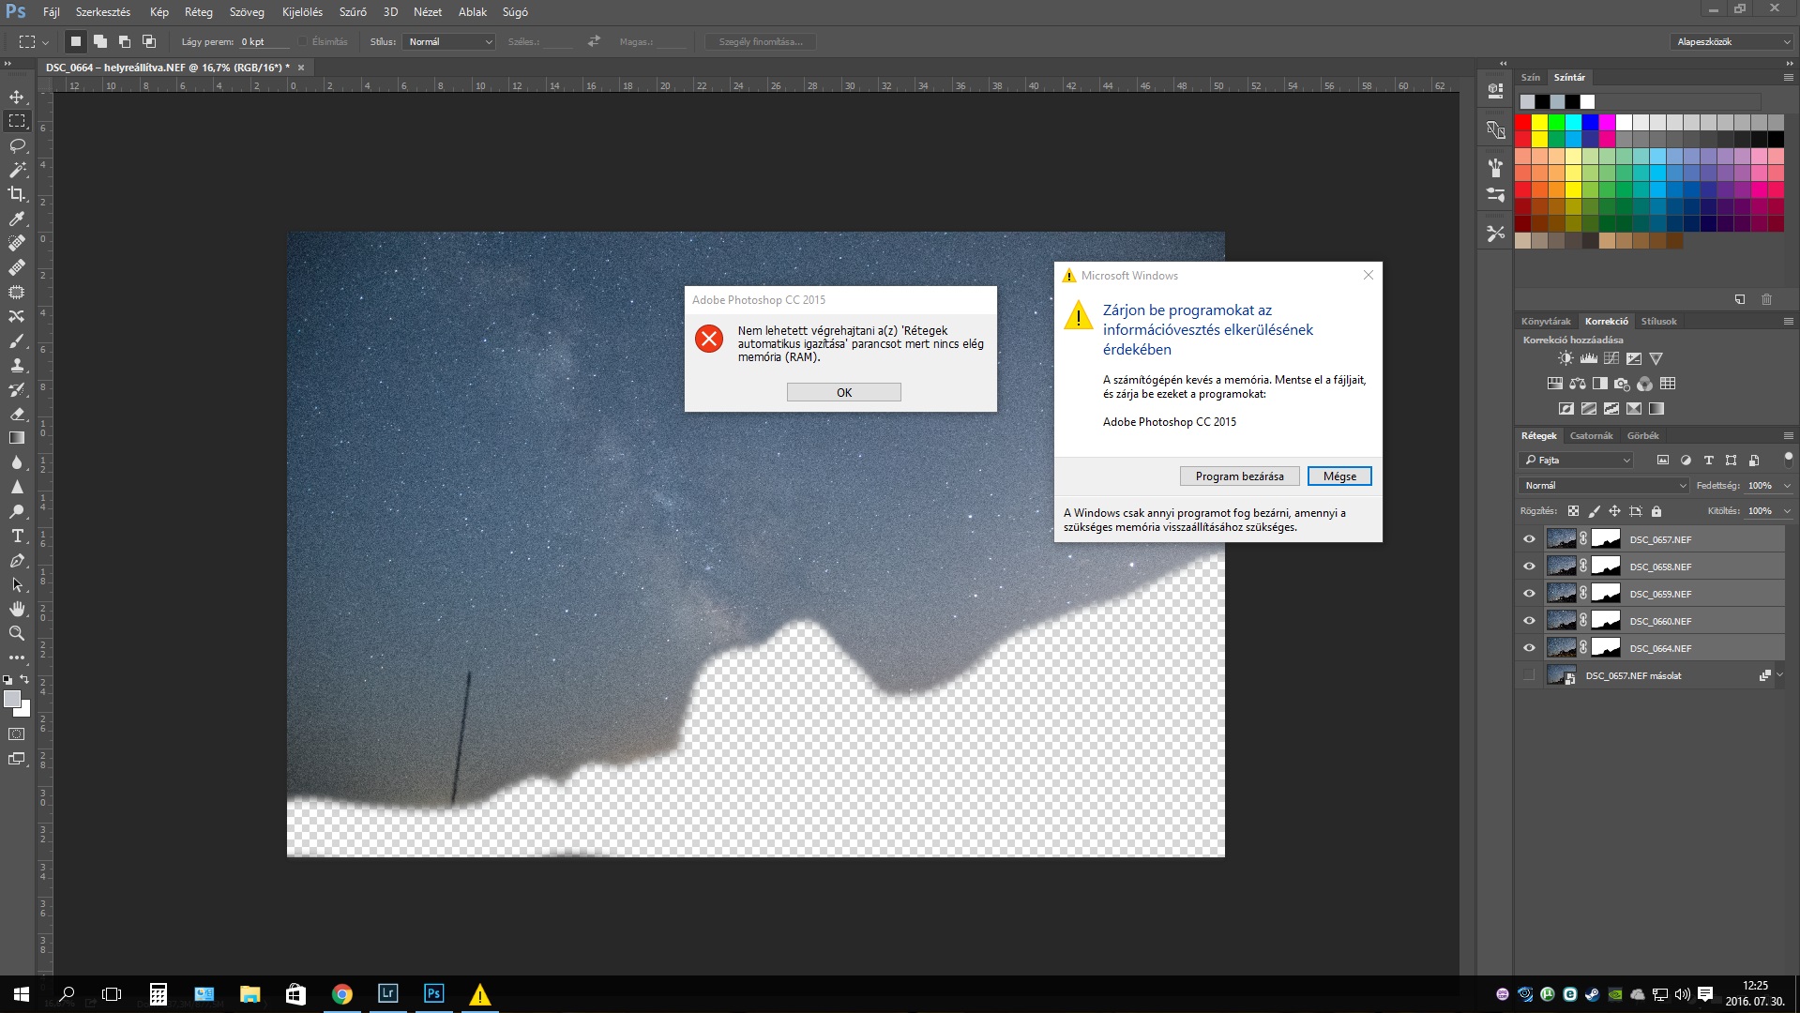
Task: Add a Brightness/Contrast adjustment
Action: click(x=1566, y=358)
